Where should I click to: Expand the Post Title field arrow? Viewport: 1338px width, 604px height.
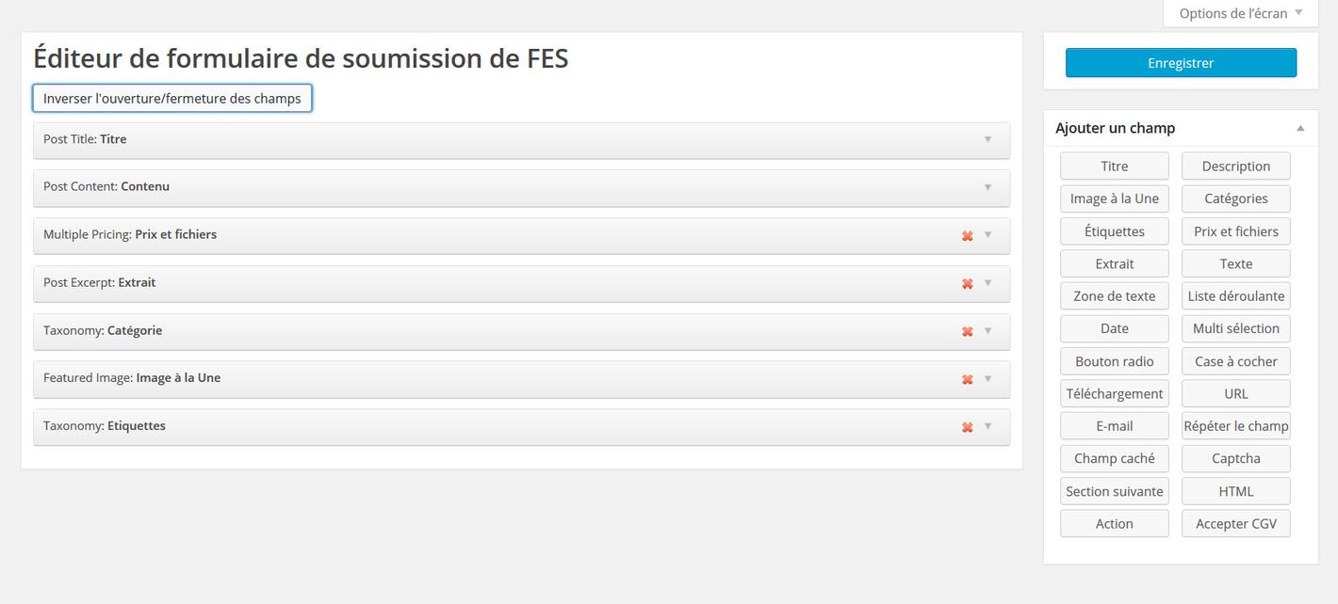tap(987, 139)
